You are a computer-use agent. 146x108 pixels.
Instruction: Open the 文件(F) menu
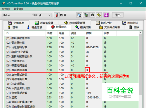(6, 9)
